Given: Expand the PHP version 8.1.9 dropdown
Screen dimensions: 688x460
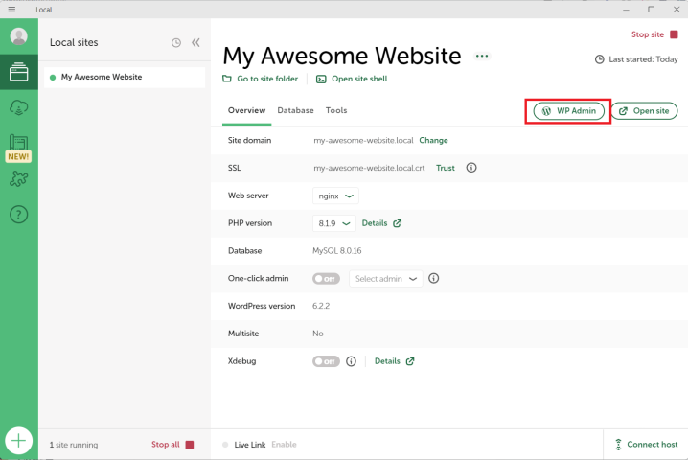Looking at the screenshot, I should tap(333, 223).
